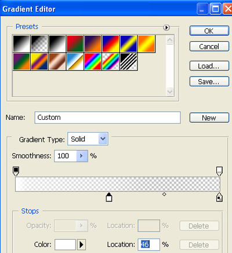Pick the red-to-green gradient preset
The width and height of the screenshot is (232, 253).
(x=75, y=43)
